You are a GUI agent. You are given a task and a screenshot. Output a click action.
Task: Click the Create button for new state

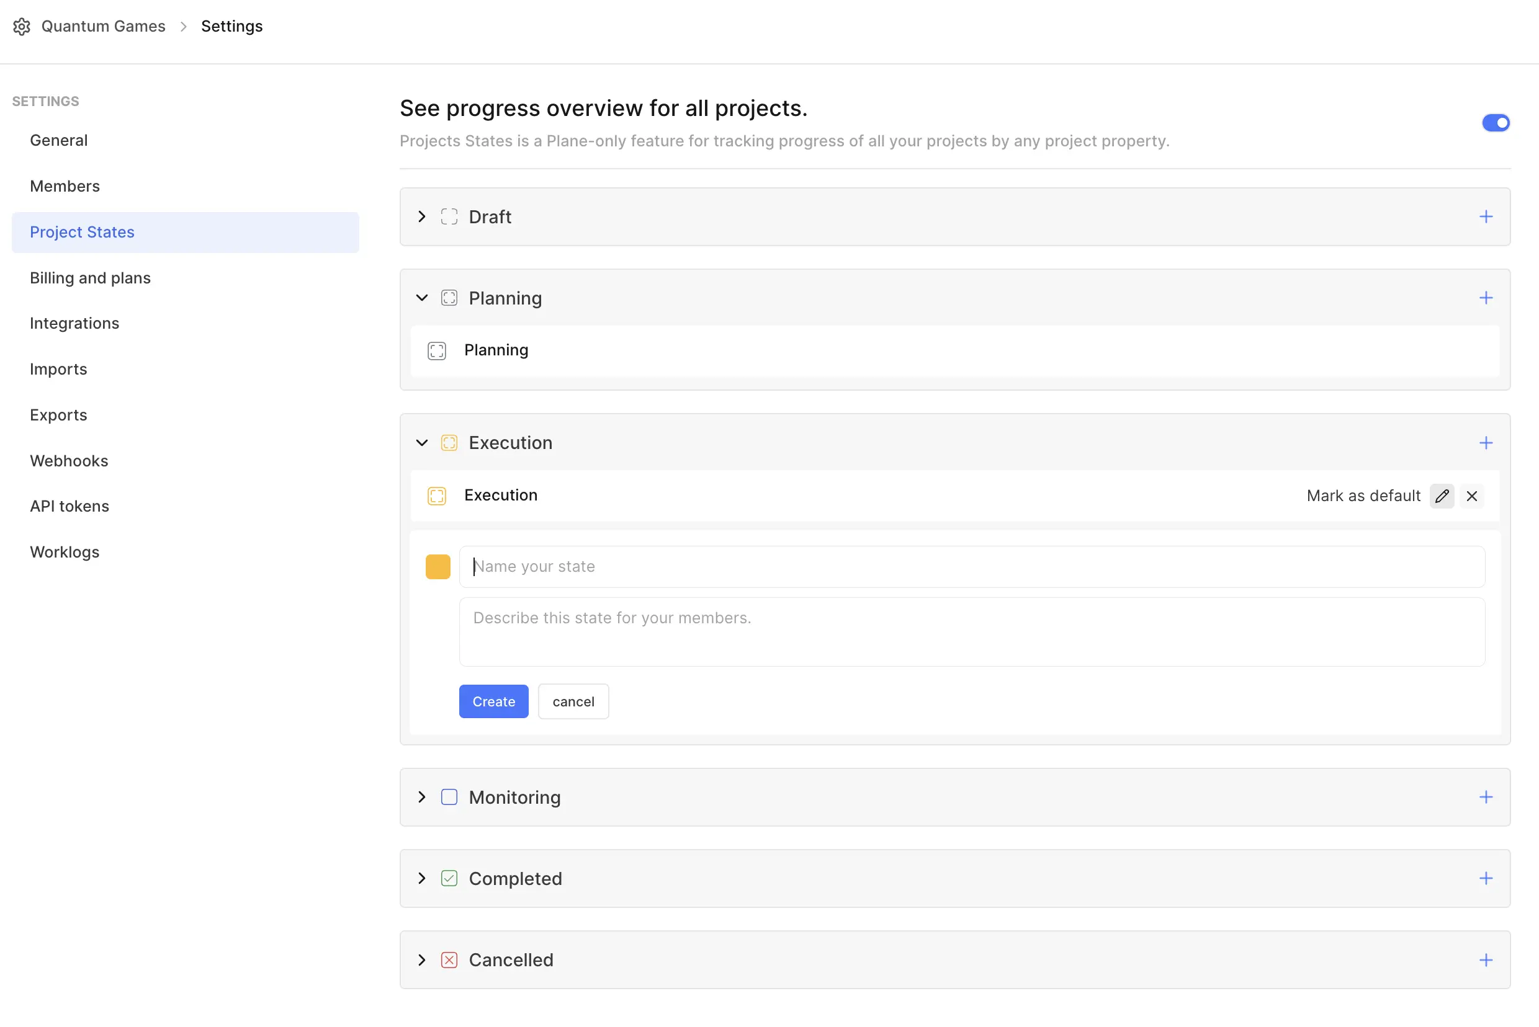[493, 701]
